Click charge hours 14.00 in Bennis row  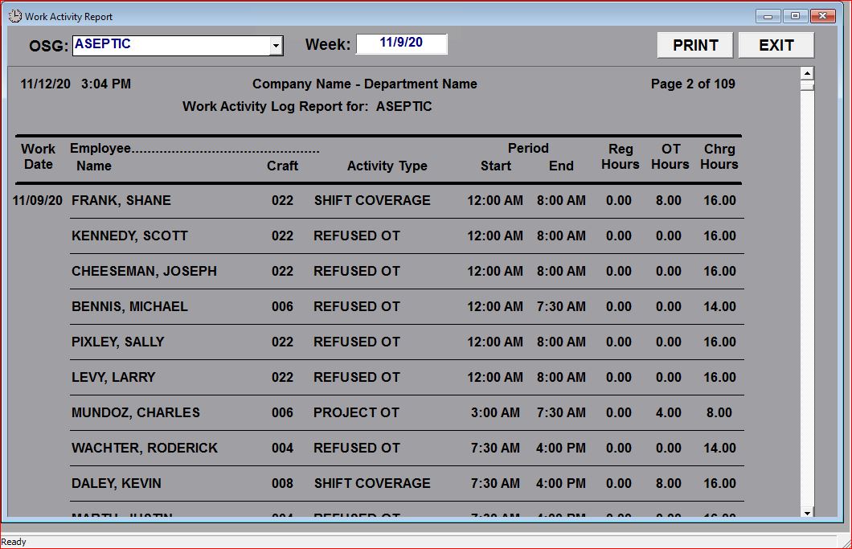click(719, 306)
